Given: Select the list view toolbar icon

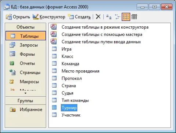Looking at the screenshot, I should pyautogui.click(x=126, y=17).
